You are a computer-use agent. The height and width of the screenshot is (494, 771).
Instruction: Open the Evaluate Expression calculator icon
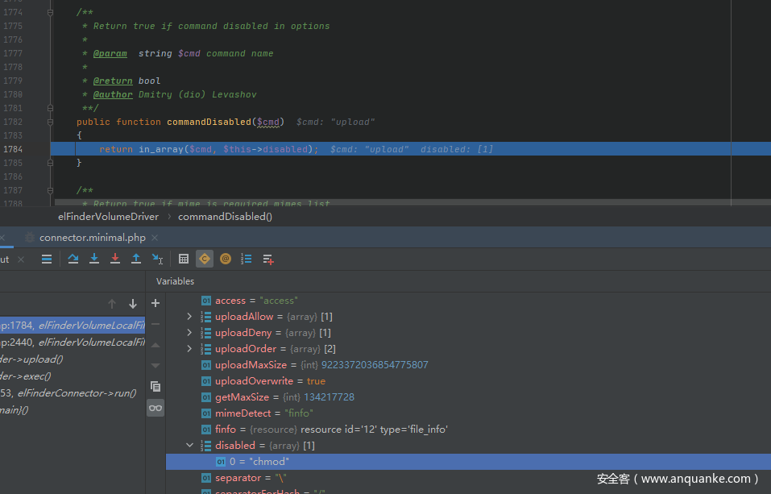[x=184, y=259]
